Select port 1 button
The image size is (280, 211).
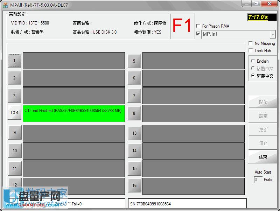14,60
